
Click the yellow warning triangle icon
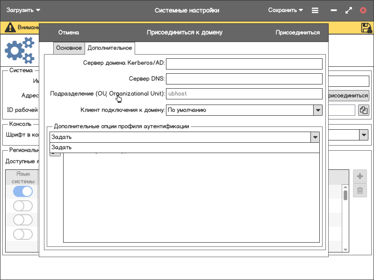(10, 28)
